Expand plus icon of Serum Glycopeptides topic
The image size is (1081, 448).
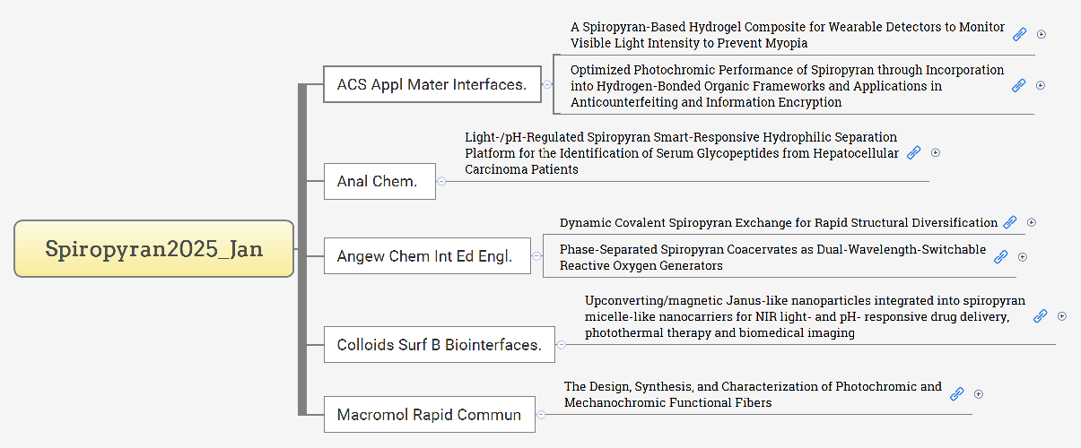(936, 153)
